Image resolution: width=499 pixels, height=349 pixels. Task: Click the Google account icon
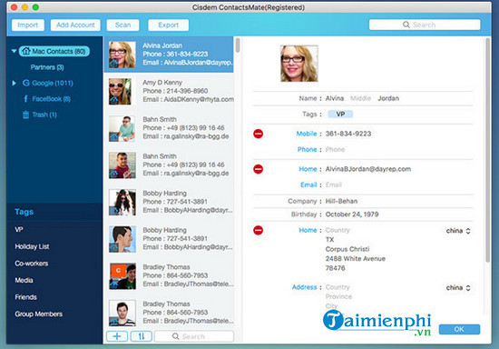[x=26, y=83]
